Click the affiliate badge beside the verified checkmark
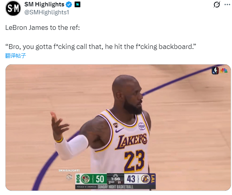The width and height of the screenshot is (232, 195). point(77,4)
